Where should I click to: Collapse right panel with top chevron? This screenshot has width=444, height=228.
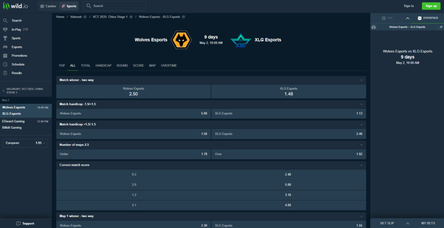pos(407,18)
